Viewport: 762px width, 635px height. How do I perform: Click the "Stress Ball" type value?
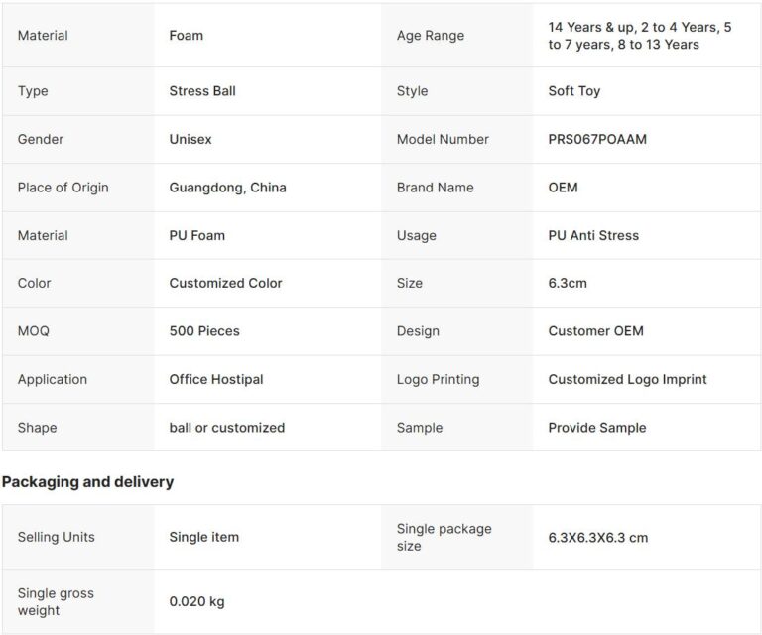[202, 91]
